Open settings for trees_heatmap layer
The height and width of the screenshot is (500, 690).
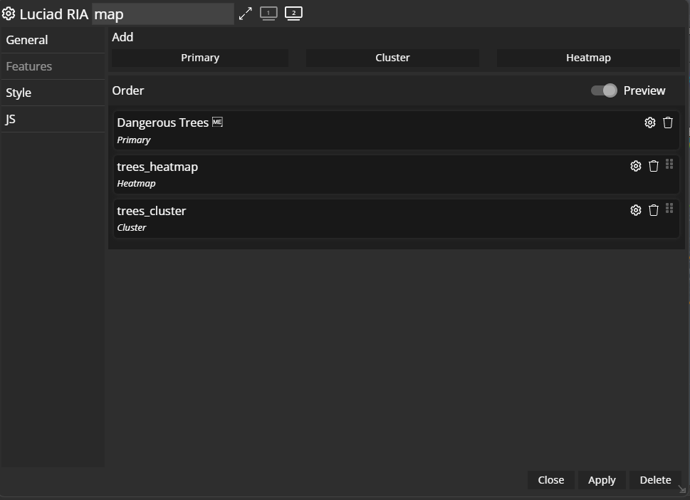coord(636,166)
